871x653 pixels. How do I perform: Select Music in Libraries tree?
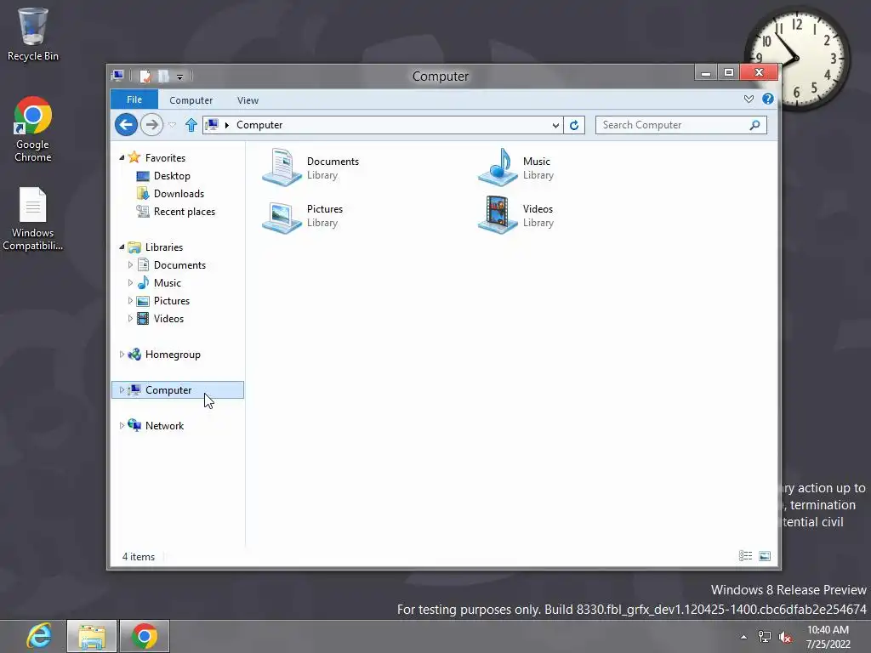(168, 282)
